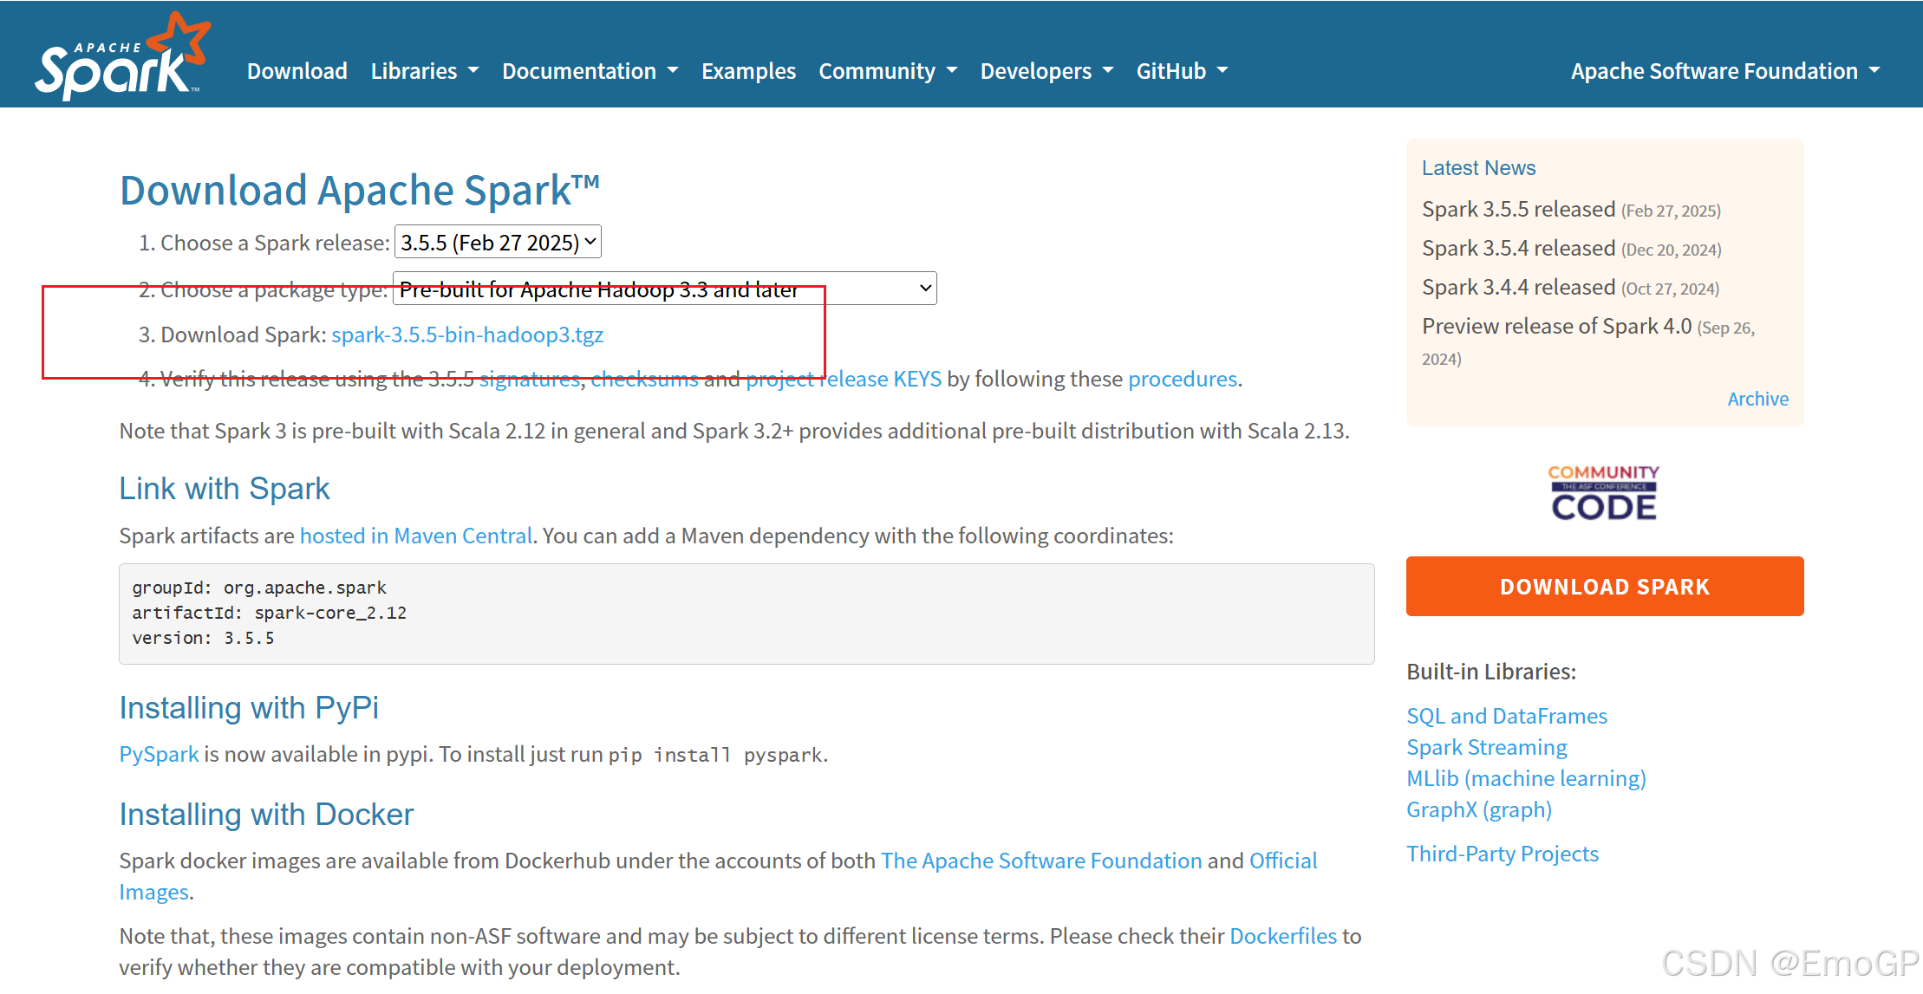Image resolution: width=1923 pixels, height=994 pixels.
Task: Open the Spark release version dropdown
Action: click(498, 242)
